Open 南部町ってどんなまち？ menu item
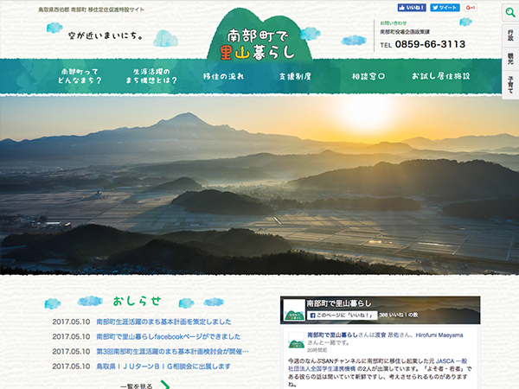The width and height of the screenshot is (519, 389). [80, 76]
